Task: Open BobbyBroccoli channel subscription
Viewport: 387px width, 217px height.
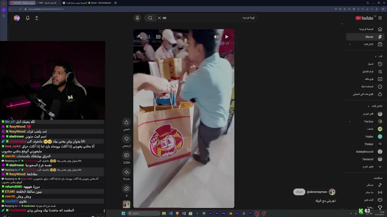Action: 365,152
